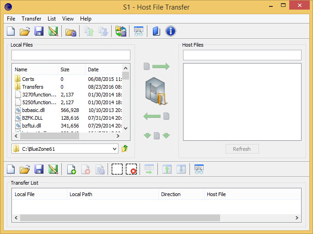
Task: Click the Host File column header
Action: click(253, 194)
